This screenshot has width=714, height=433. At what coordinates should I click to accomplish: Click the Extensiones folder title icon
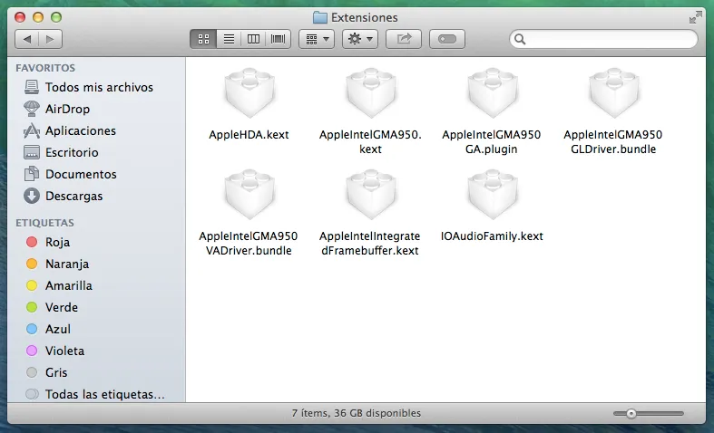pos(320,18)
